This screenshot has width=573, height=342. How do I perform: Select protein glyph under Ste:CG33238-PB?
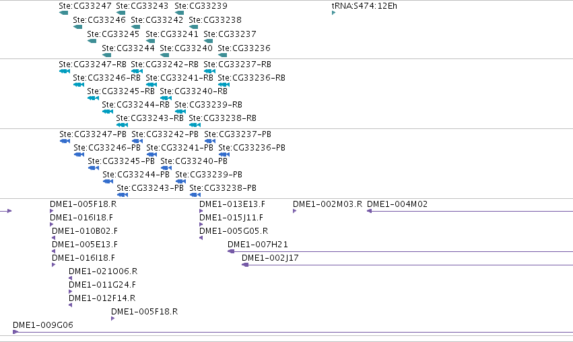195,195
